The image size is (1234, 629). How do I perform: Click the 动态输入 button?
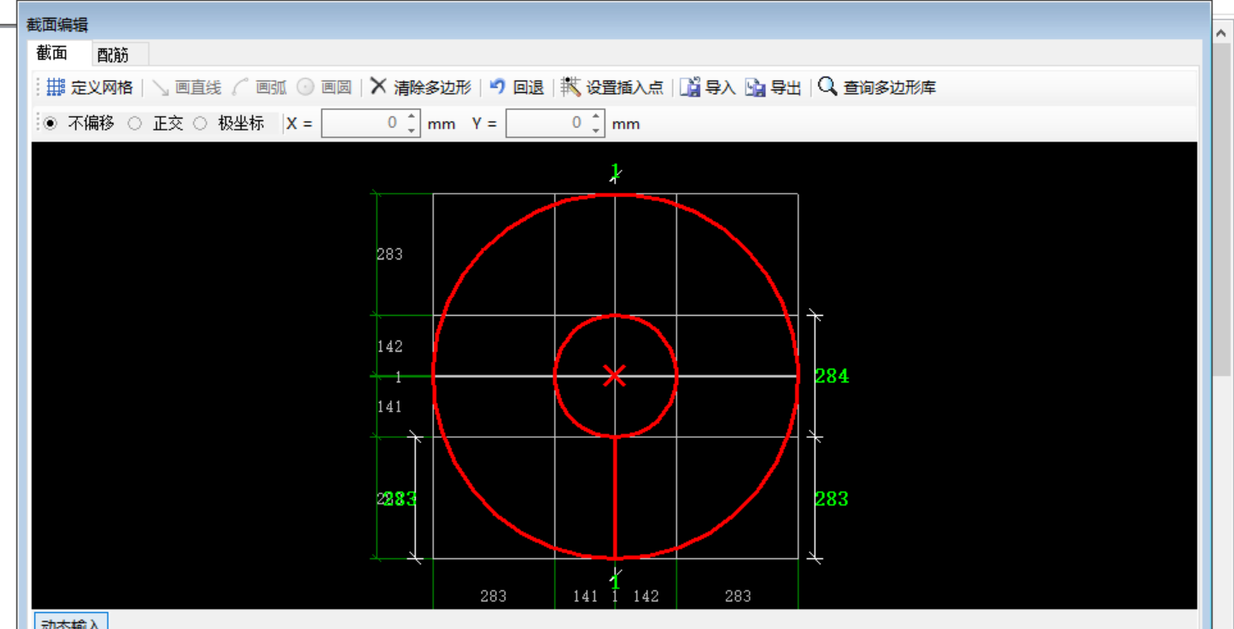tap(71, 621)
